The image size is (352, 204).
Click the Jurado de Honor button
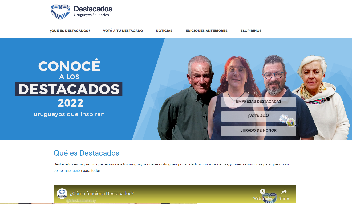coord(258,131)
